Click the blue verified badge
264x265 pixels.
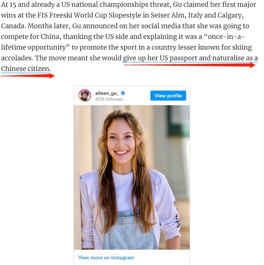pos(123,93)
